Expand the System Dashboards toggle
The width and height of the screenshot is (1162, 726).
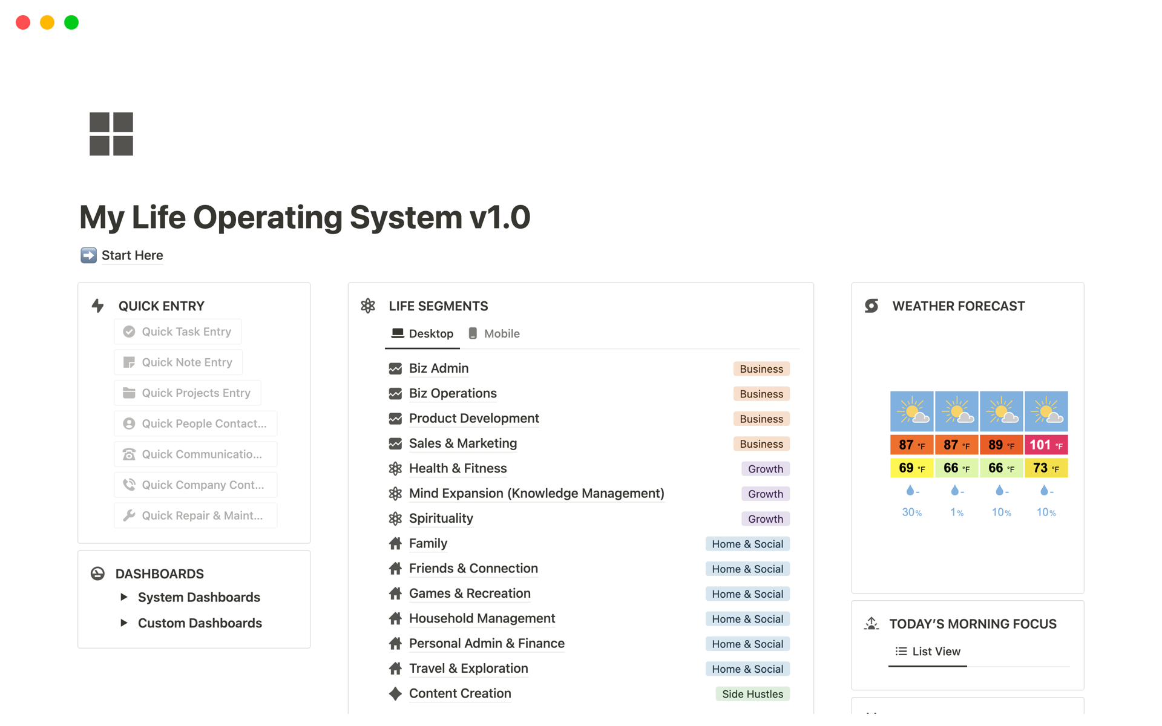[124, 597]
